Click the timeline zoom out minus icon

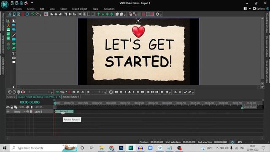[14, 92]
